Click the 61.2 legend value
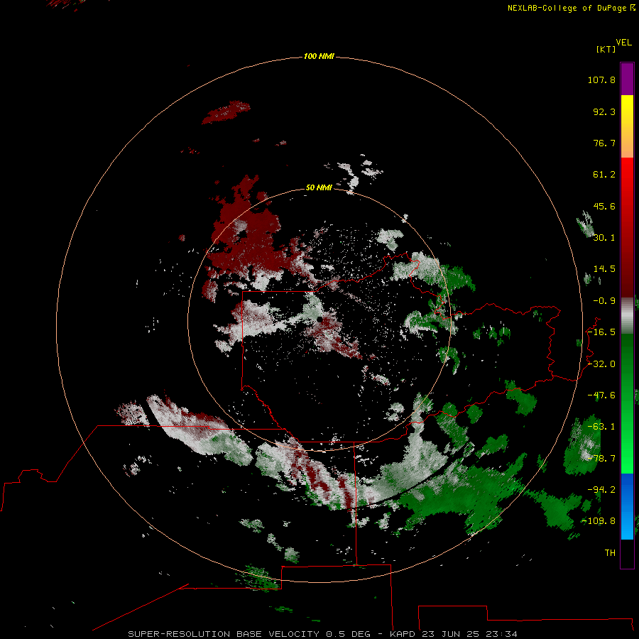 (604, 175)
